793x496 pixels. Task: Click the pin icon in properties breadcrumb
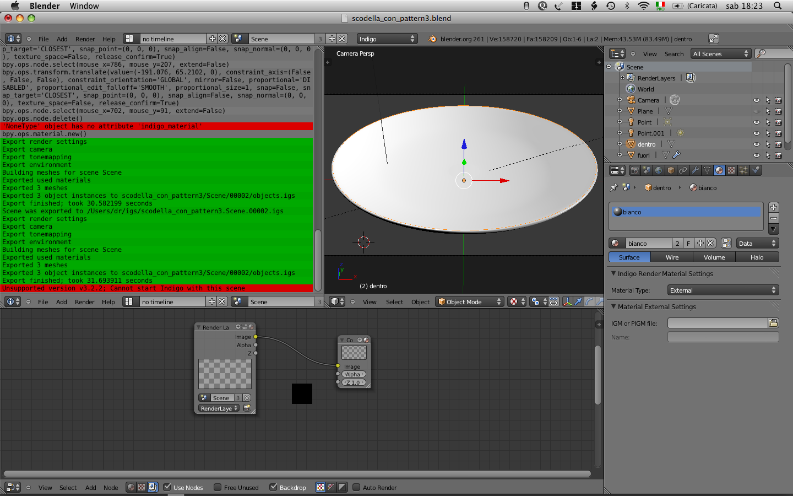[x=614, y=187]
